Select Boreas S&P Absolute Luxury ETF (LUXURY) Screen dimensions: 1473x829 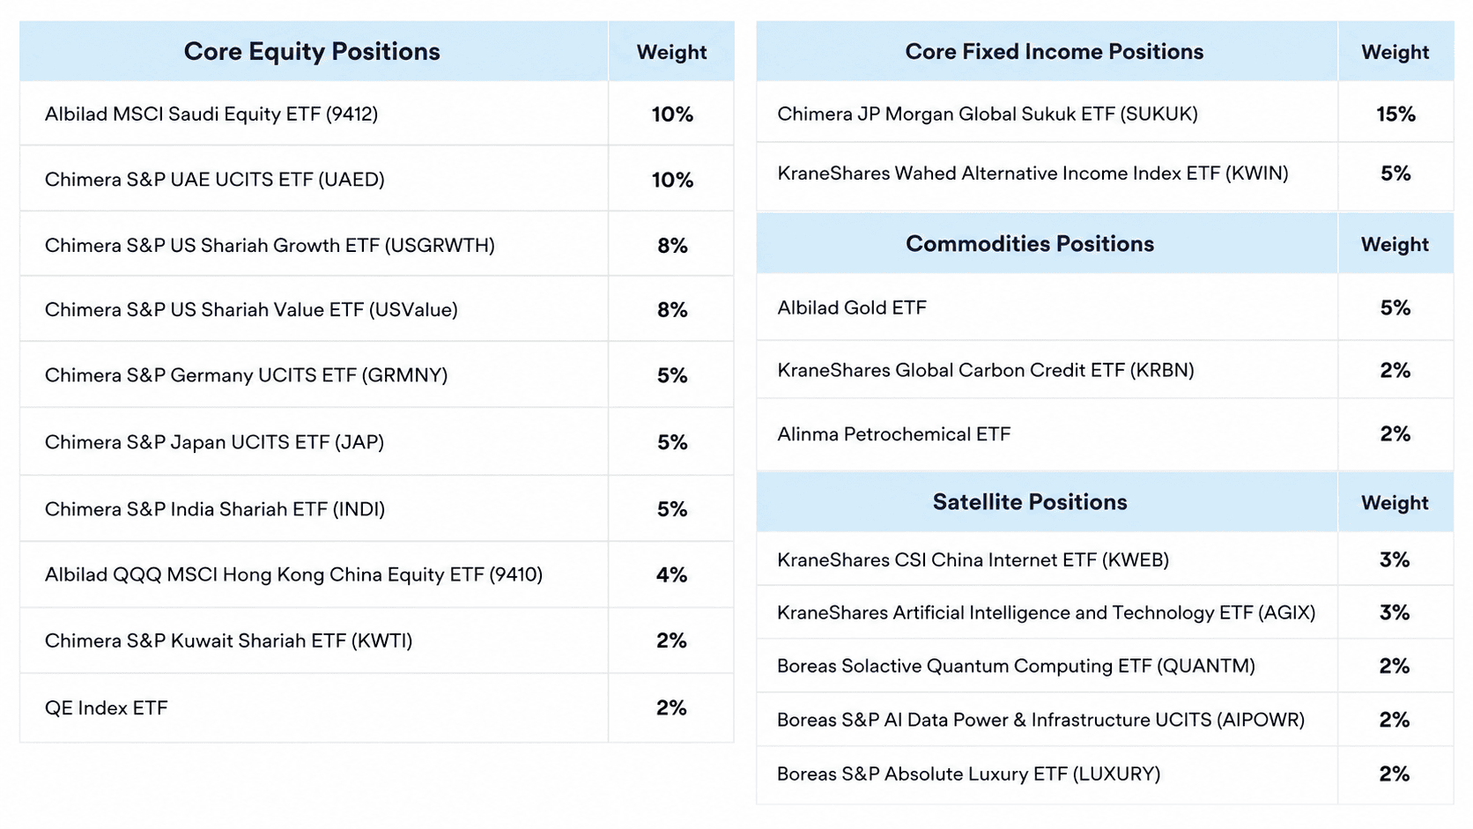pyautogui.click(x=968, y=773)
